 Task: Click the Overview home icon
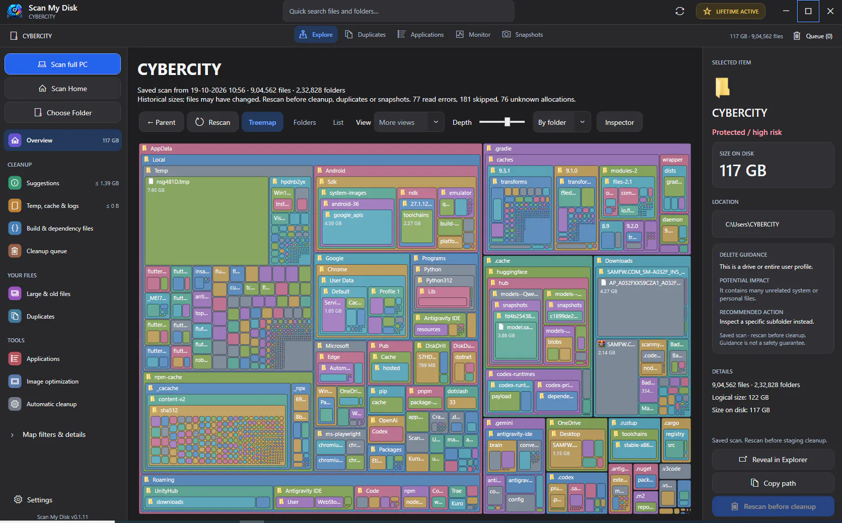(x=15, y=140)
